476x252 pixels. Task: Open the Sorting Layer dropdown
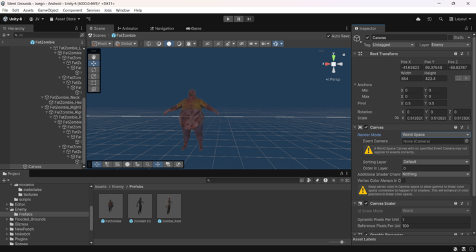[x=435, y=162]
